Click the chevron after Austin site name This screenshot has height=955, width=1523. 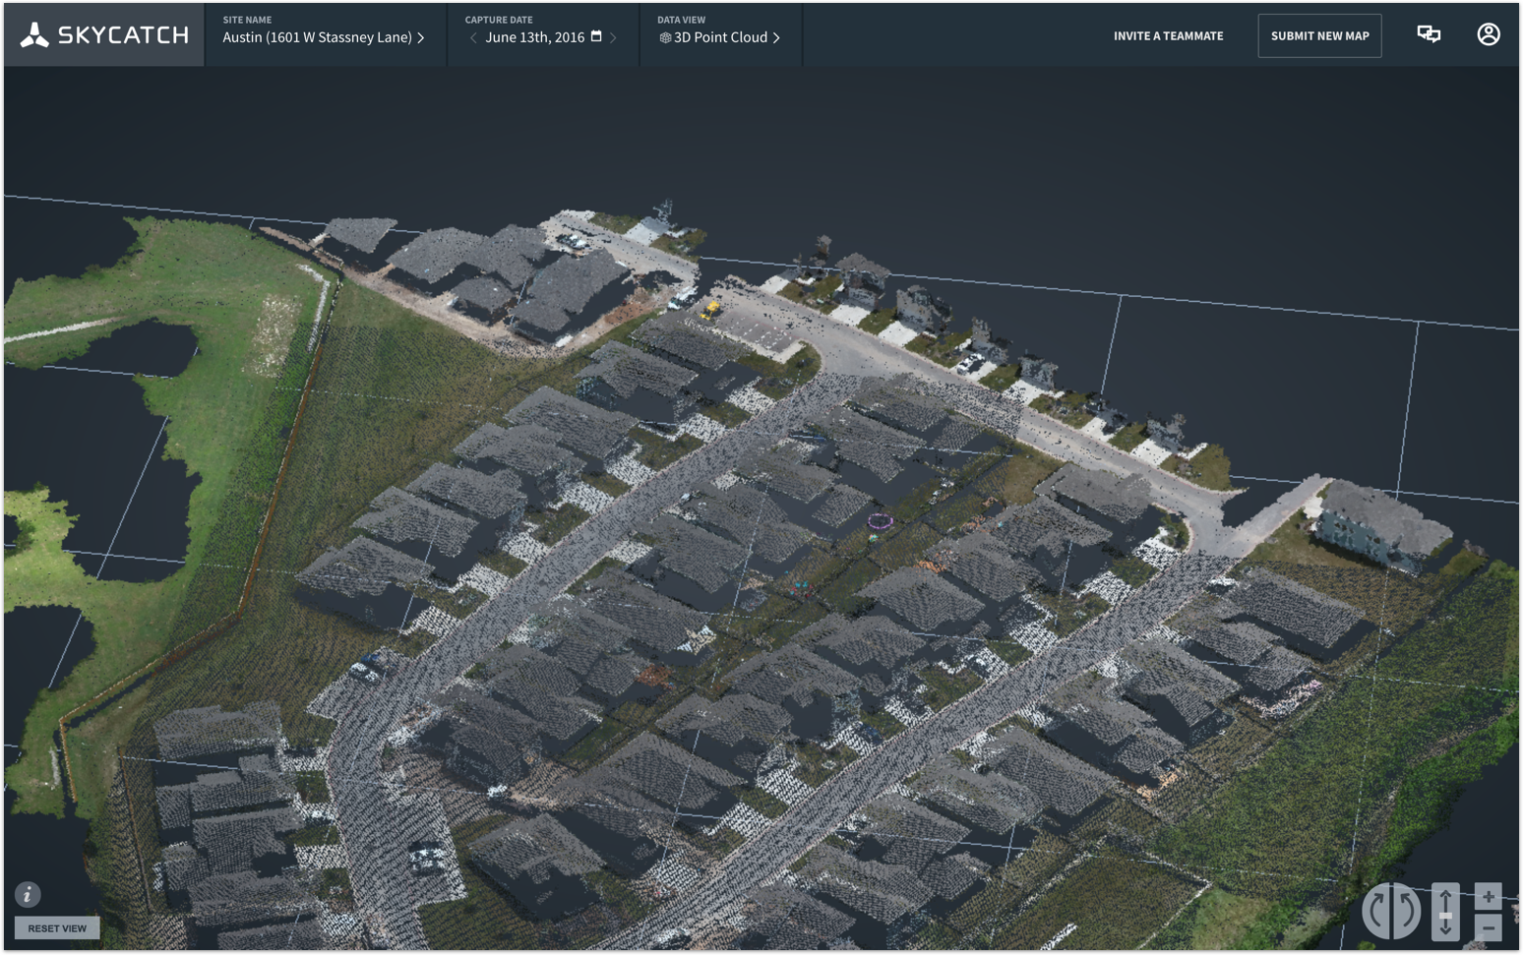[421, 37]
